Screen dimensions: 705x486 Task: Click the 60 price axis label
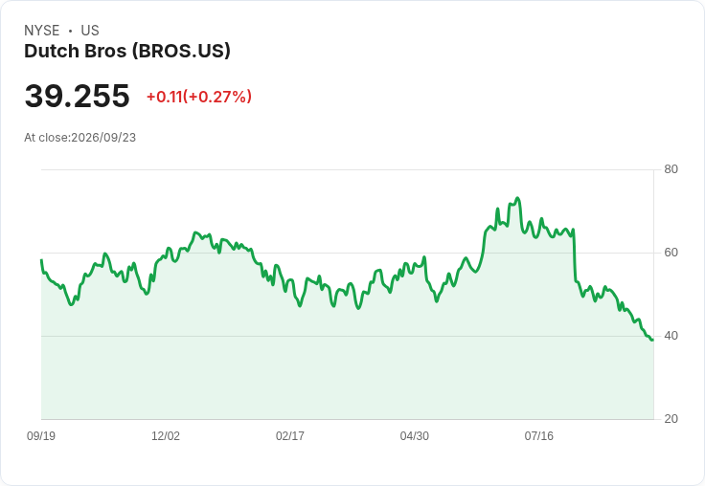[671, 253]
